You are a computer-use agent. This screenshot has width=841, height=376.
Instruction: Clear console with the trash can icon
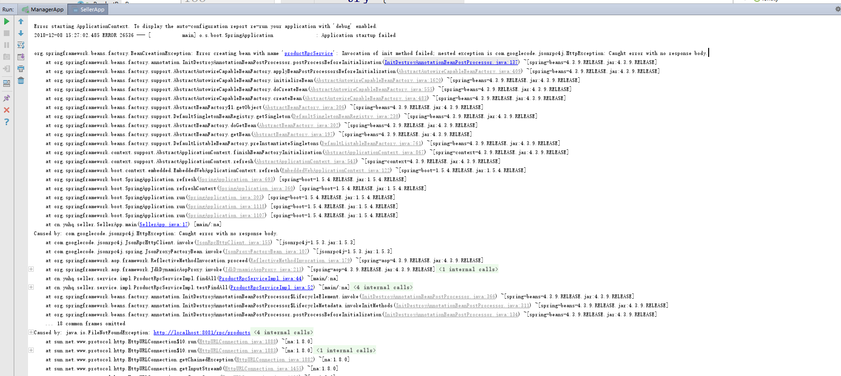pyautogui.click(x=21, y=81)
